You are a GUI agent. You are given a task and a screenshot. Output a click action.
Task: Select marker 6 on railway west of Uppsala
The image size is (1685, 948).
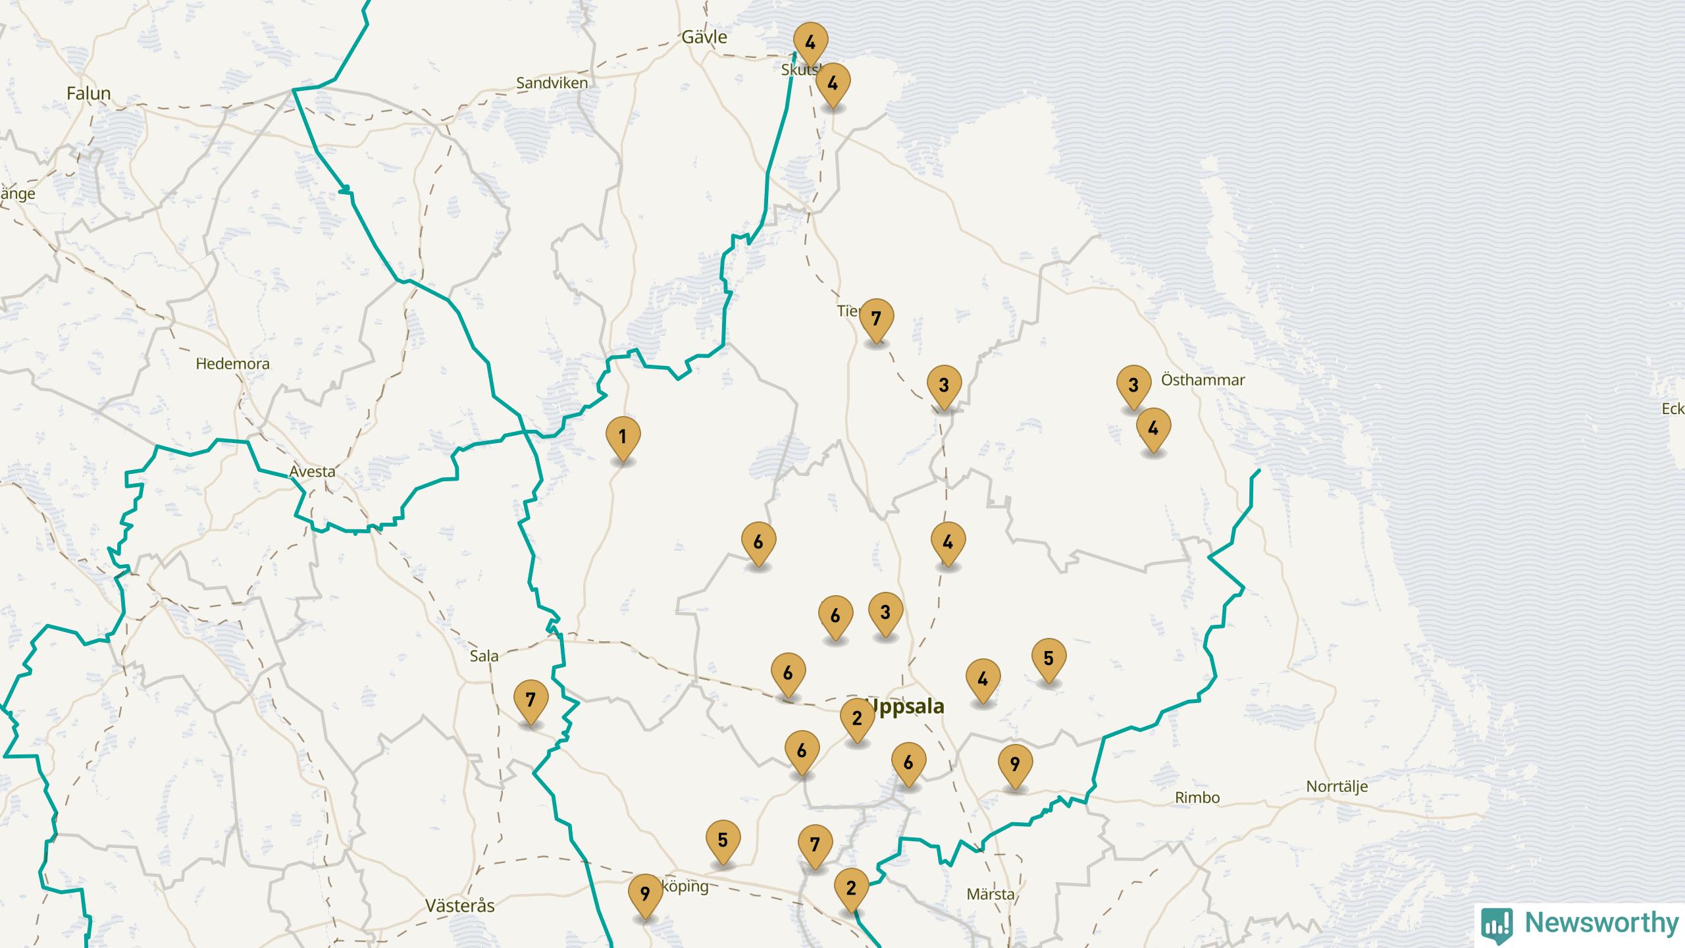pos(789,675)
